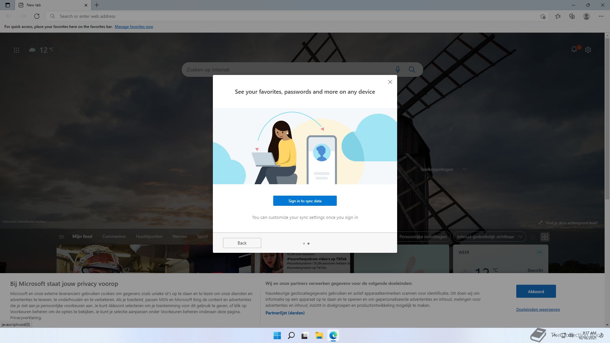This screenshot has height=343, width=610.
Task: Switch to Sport tab
Action: click(x=202, y=237)
